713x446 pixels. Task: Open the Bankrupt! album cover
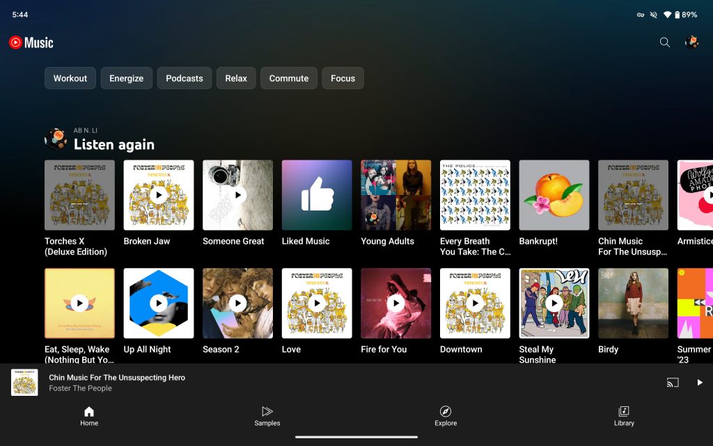[554, 195]
